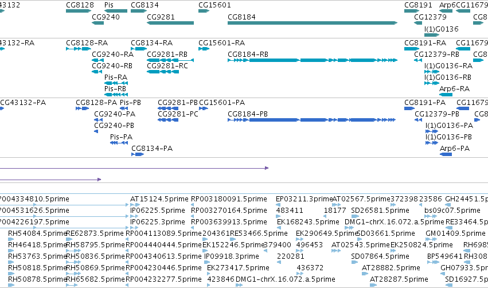Select protein CG8191-PA
This screenshot has width=488, height=288.
pos(425,103)
